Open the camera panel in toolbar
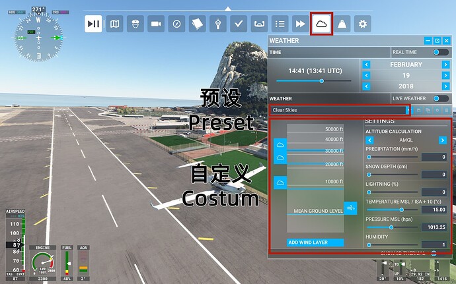 click(x=156, y=24)
